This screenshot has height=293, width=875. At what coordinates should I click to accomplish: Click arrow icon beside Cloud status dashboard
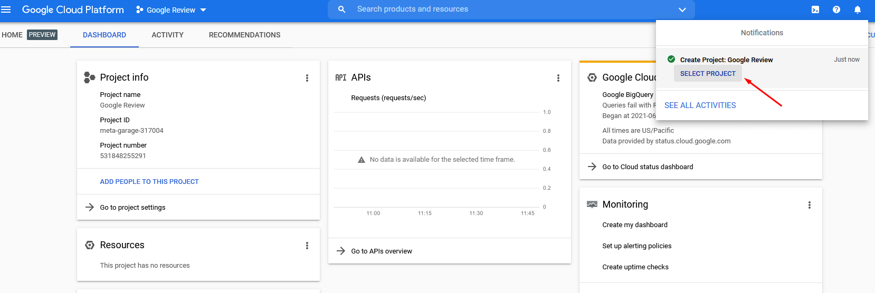[x=592, y=167]
